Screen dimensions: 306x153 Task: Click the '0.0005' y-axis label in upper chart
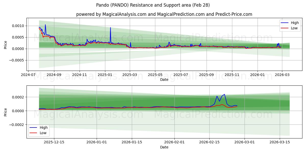point(19,37)
